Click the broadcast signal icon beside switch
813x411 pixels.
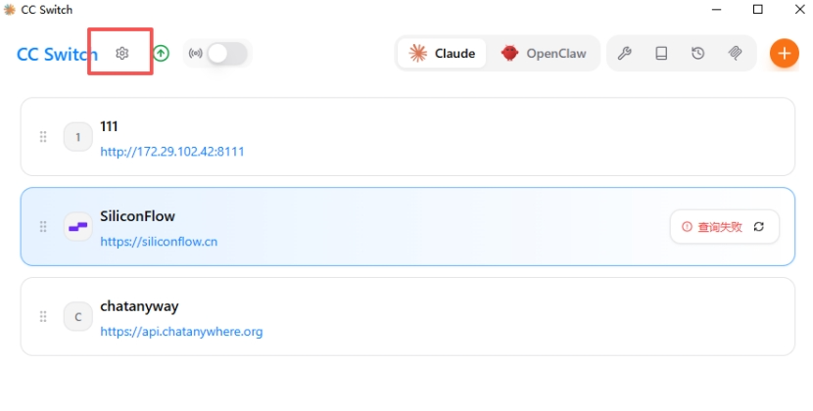click(196, 54)
